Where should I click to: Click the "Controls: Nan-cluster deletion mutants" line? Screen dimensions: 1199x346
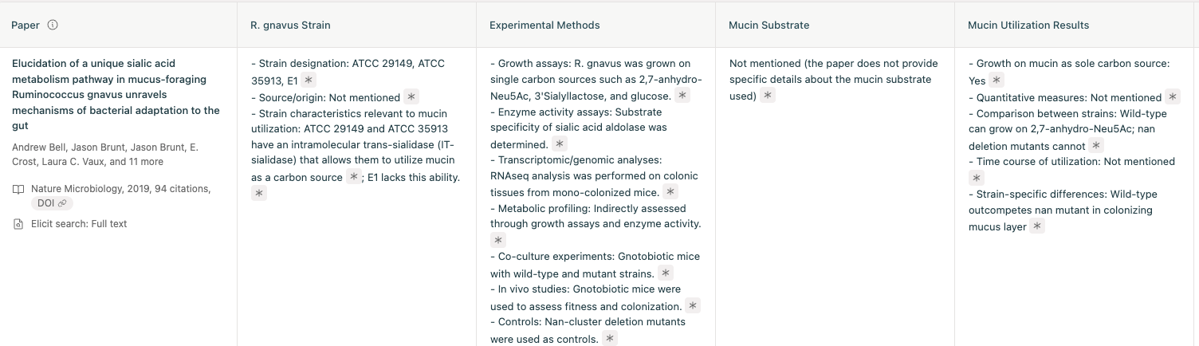tap(588, 322)
